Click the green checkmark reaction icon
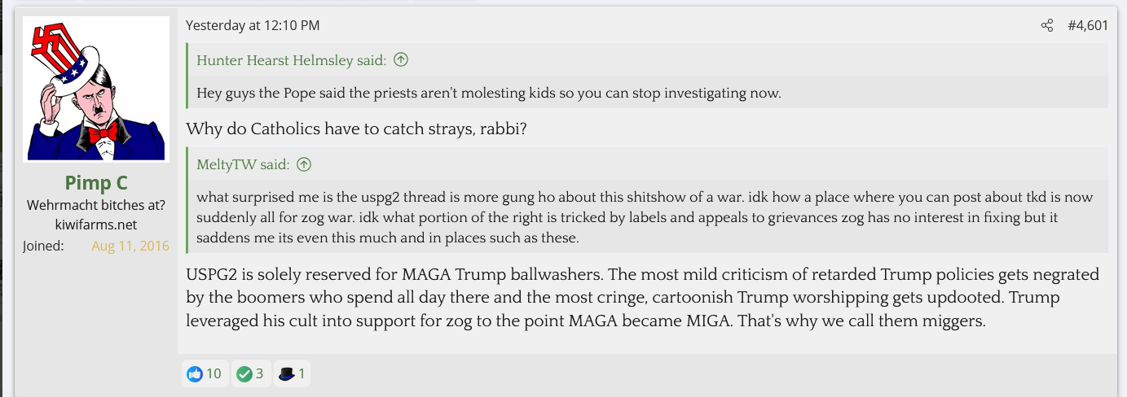This screenshot has width=1127, height=397. (x=244, y=374)
